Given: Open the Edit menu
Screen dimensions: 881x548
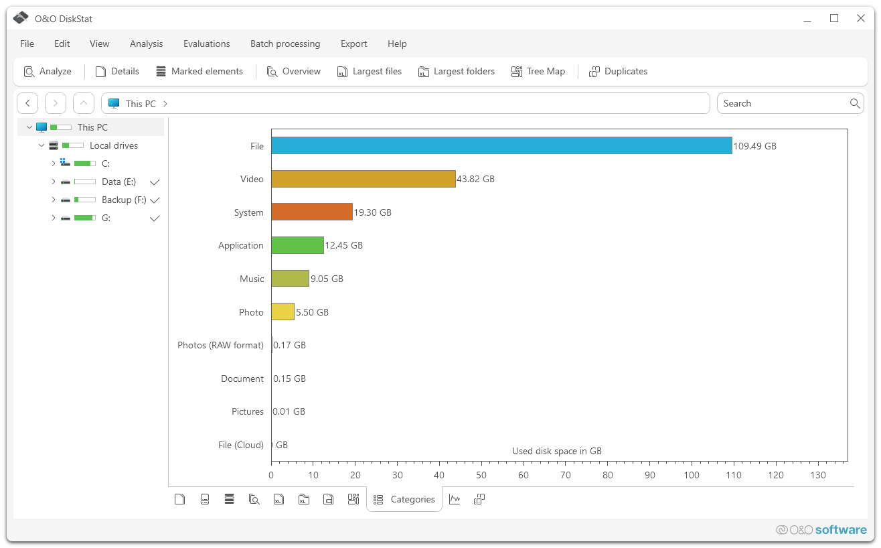Looking at the screenshot, I should tap(62, 44).
